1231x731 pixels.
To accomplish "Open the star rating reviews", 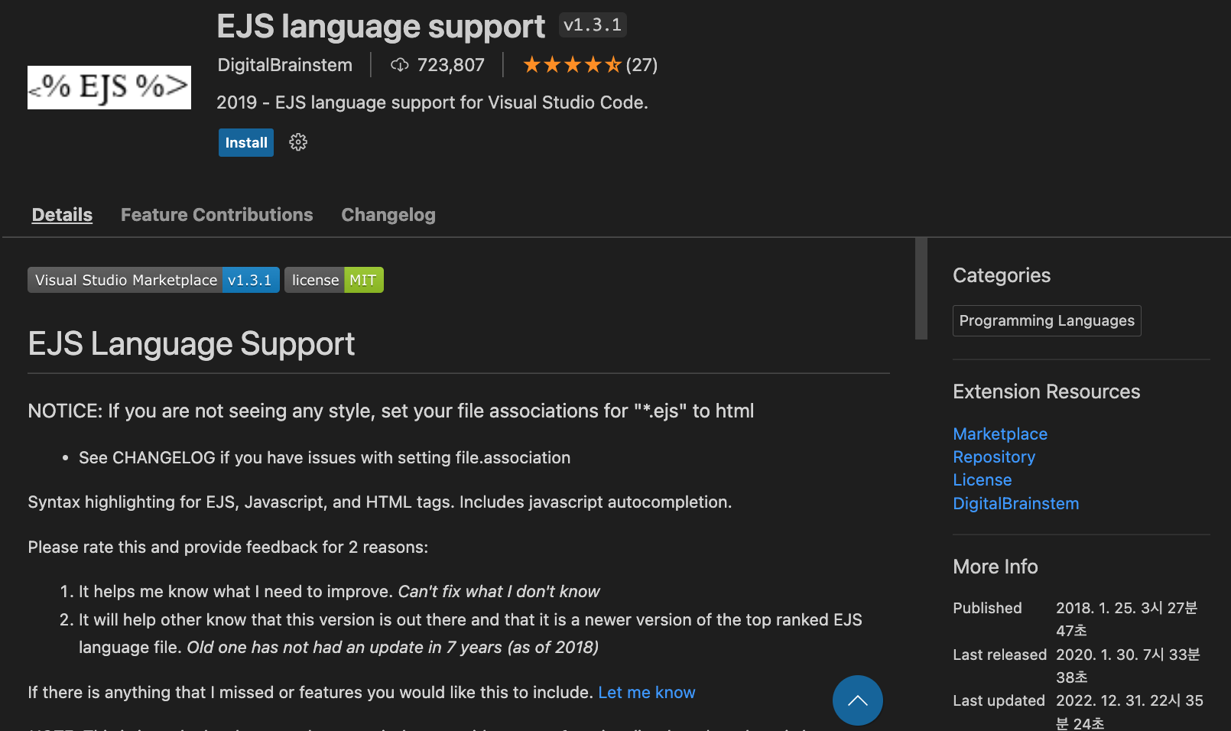I will pyautogui.click(x=572, y=65).
